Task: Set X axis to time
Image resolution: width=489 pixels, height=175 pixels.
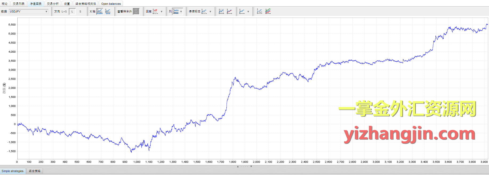Action: coord(108,11)
